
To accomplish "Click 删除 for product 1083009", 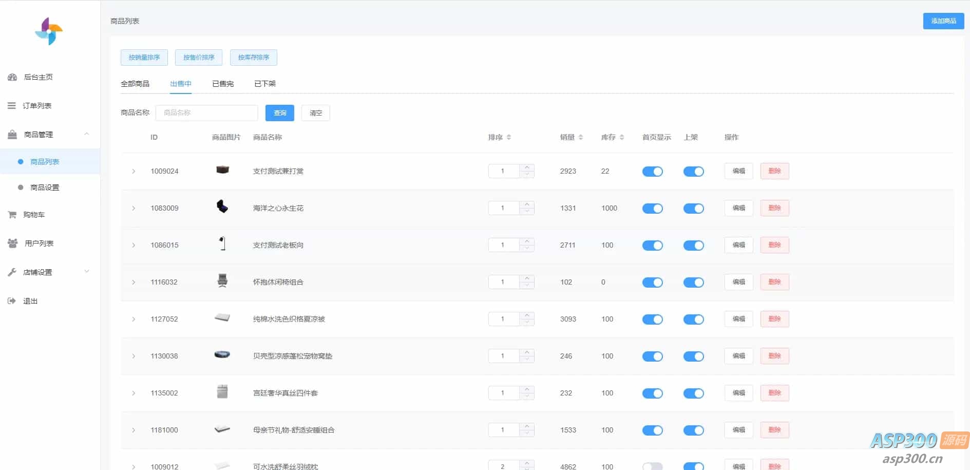I will pyautogui.click(x=775, y=208).
